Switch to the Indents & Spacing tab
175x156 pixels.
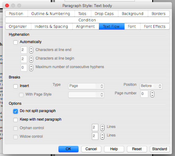coord(51,27)
